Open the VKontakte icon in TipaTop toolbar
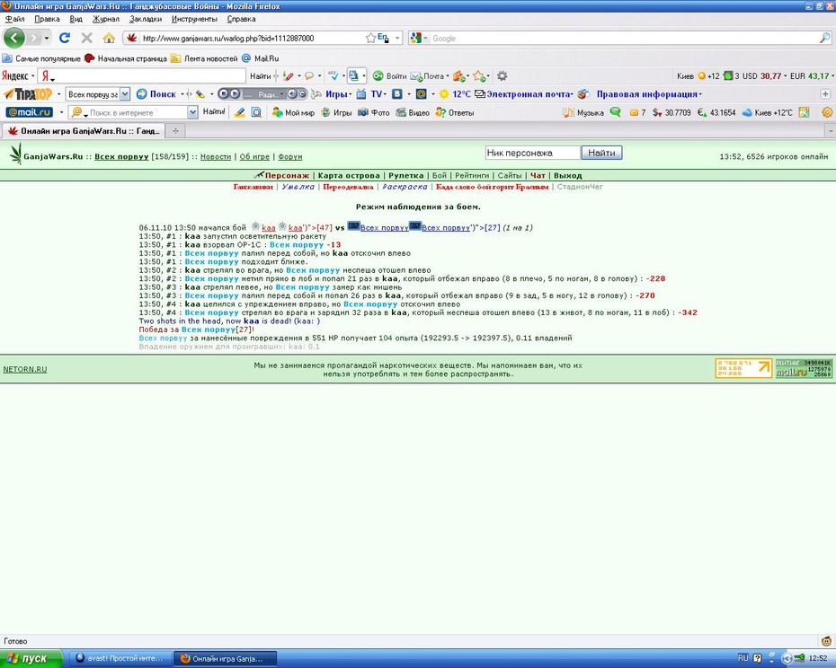This screenshot has width=836, height=668. [x=396, y=94]
